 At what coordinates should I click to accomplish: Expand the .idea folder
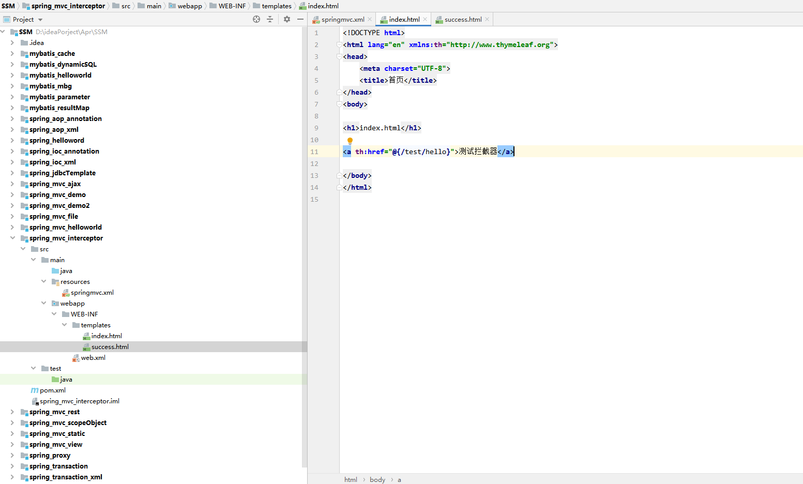[x=12, y=43]
